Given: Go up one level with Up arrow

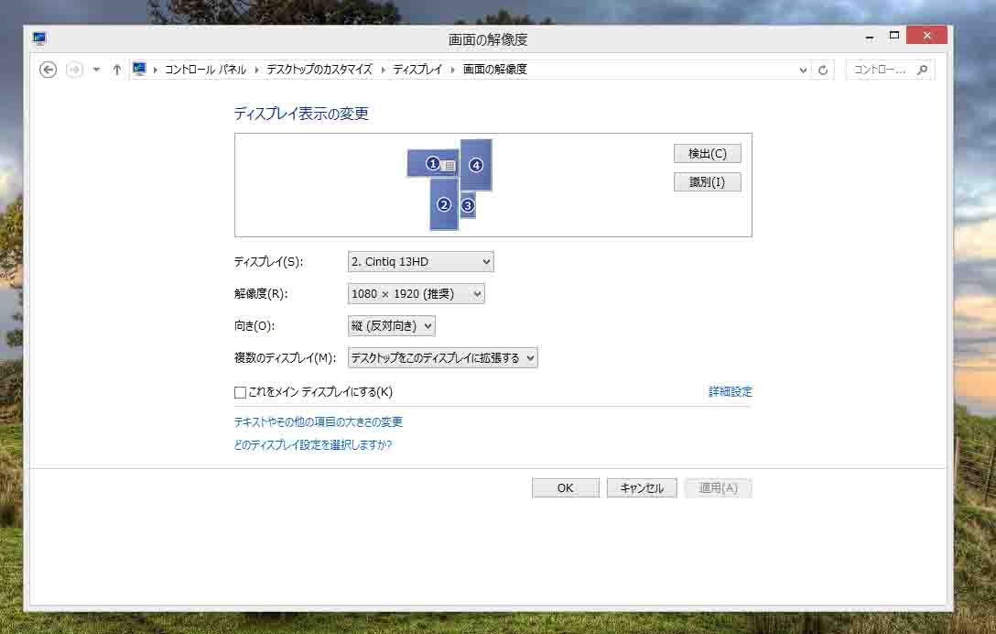Looking at the screenshot, I should pyautogui.click(x=117, y=70).
